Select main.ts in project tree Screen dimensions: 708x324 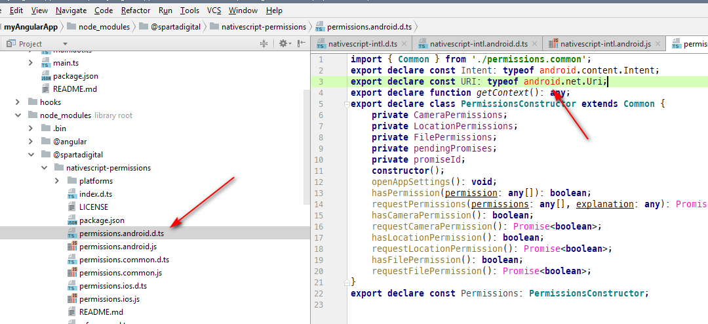coord(66,63)
